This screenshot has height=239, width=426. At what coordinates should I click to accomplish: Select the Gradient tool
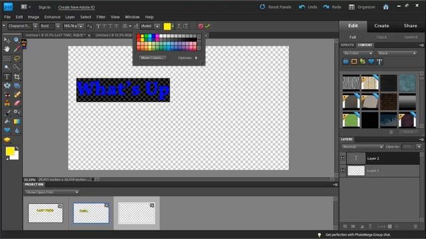17,121
